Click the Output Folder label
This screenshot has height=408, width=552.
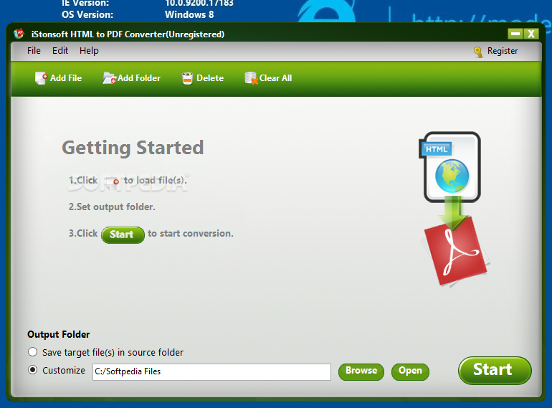(59, 334)
